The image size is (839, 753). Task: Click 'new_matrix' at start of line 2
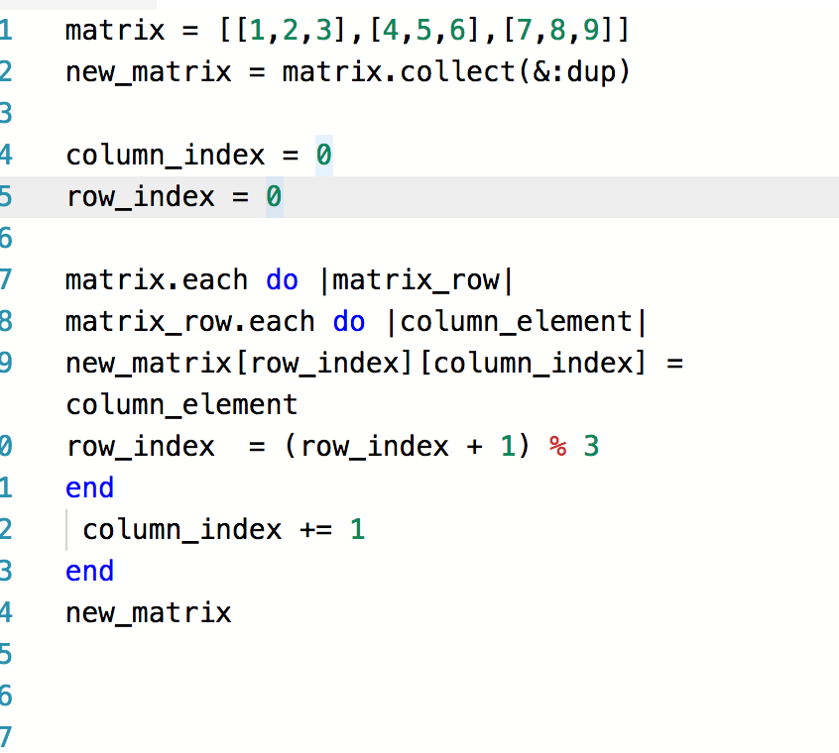click(148, 72)
